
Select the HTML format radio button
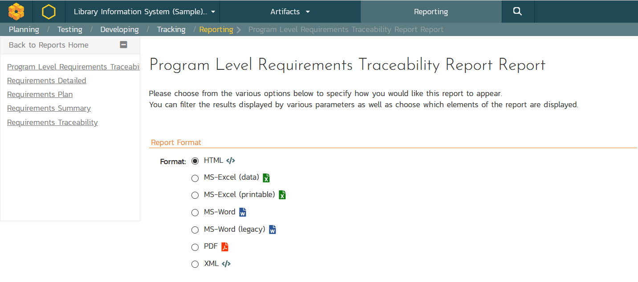click(195, 161)
